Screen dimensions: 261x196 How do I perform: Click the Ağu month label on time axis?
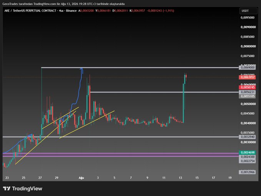[x=81, y=178]
